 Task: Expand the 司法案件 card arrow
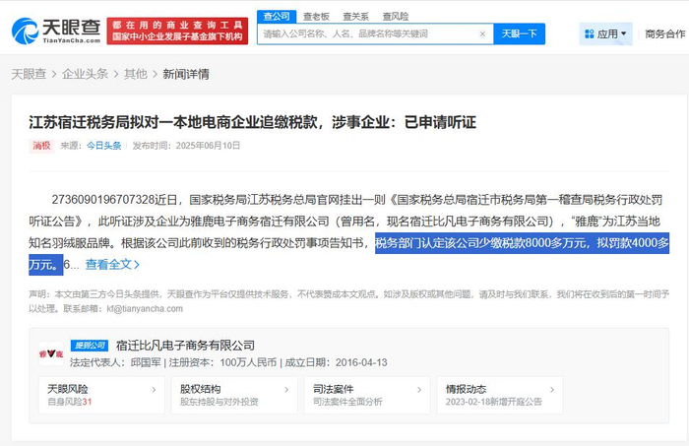419,389
